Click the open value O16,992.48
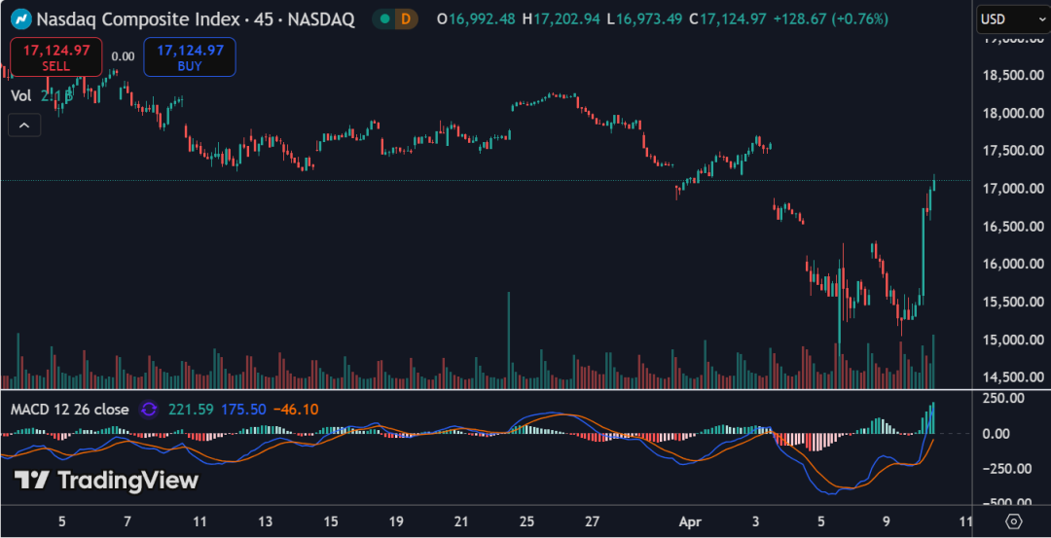Viewport: 1051px width, 538px height. (476, 18)
